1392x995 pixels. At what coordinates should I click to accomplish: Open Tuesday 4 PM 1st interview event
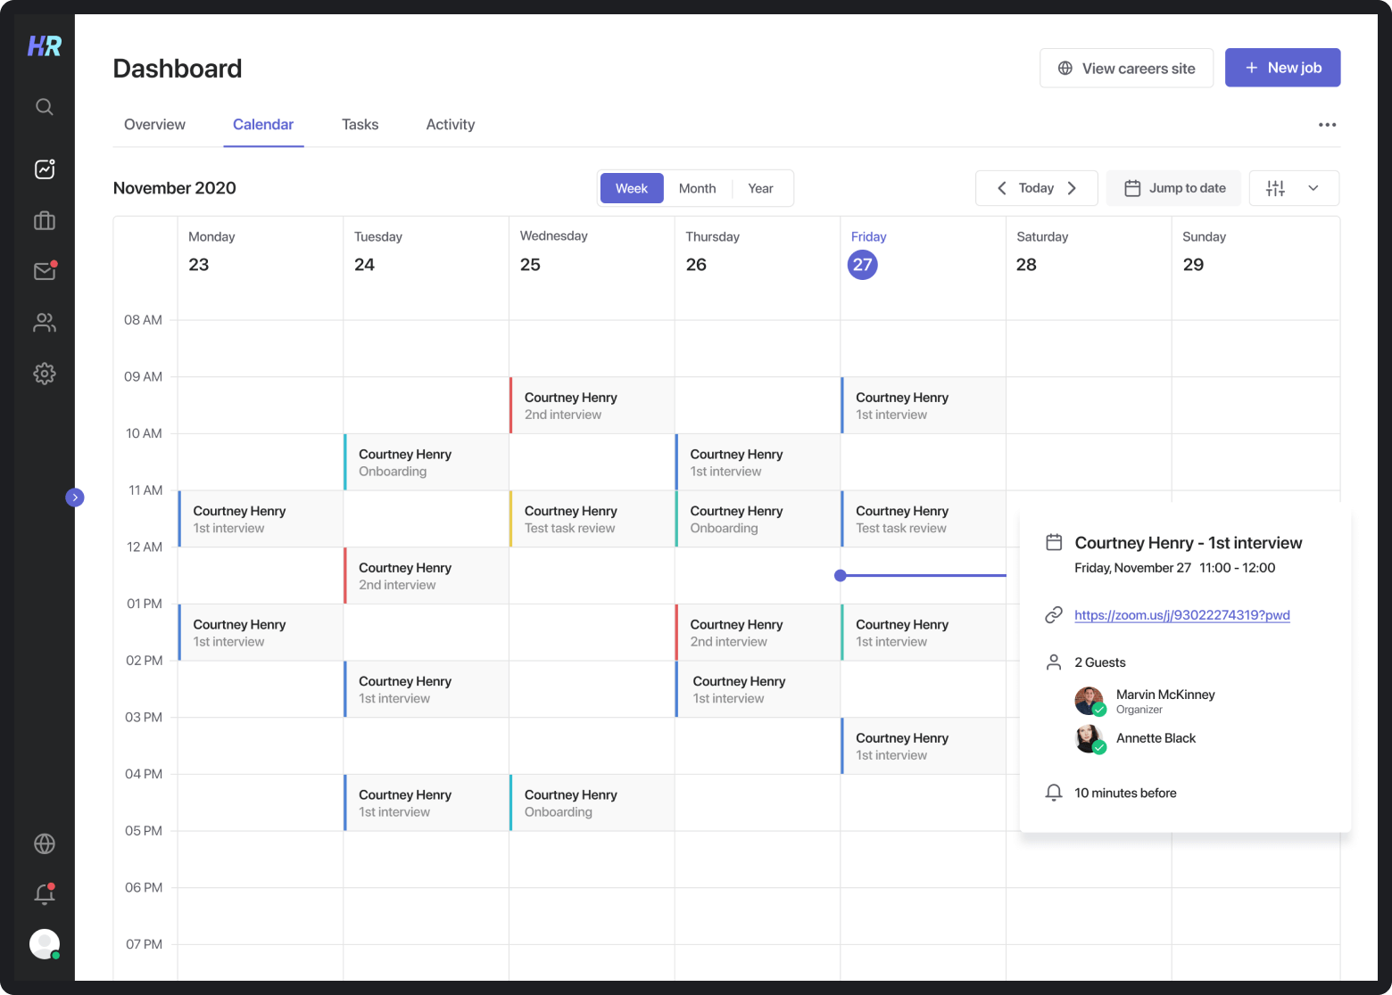426,802
